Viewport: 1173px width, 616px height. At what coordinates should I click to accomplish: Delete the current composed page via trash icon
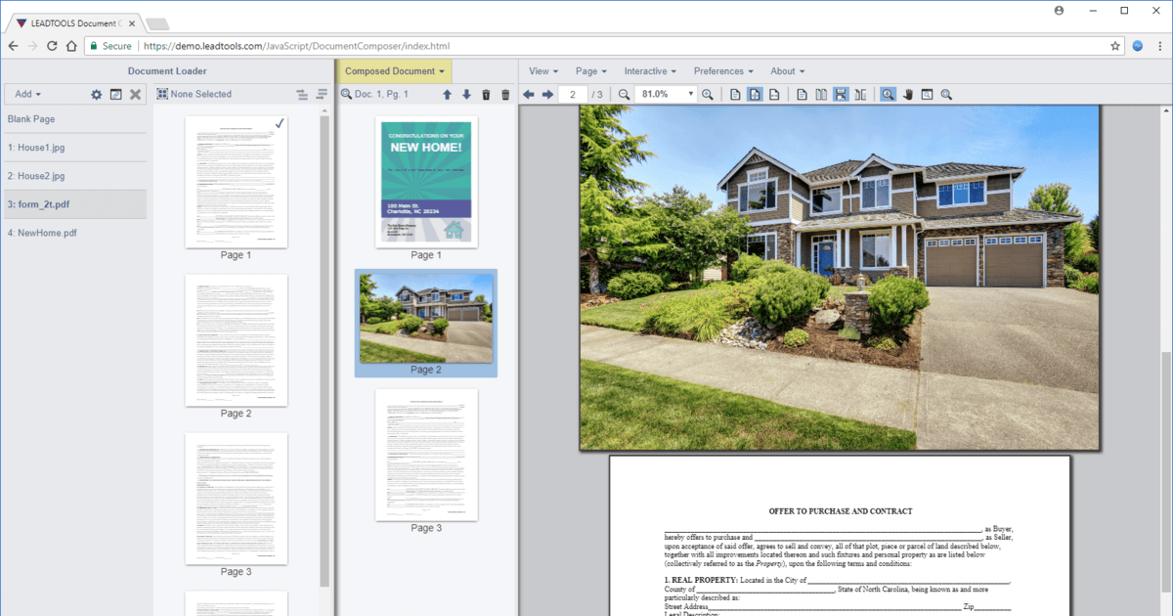pyautogui.click(x=486, y=94)
